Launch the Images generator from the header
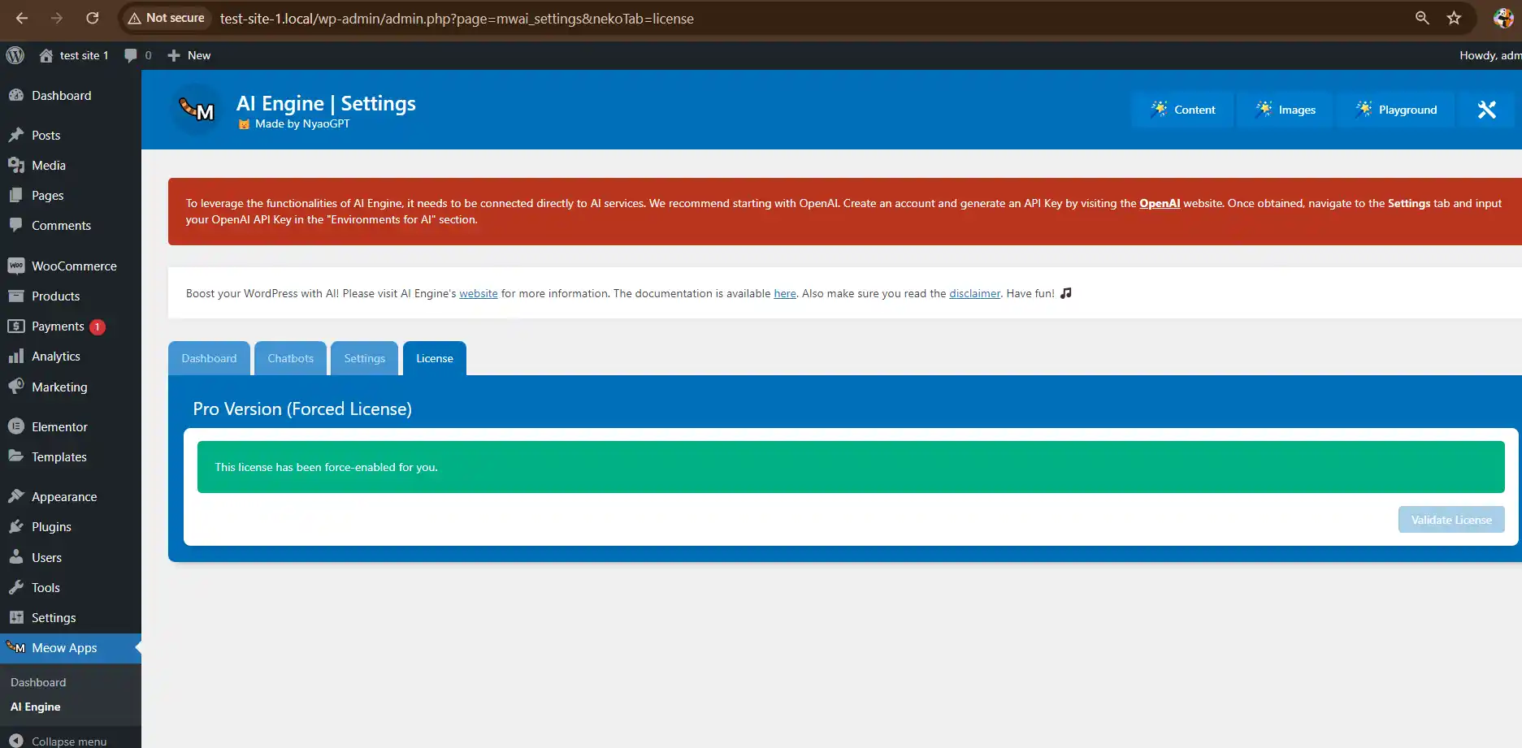 pyautogui.click(x=1284, y=109)
